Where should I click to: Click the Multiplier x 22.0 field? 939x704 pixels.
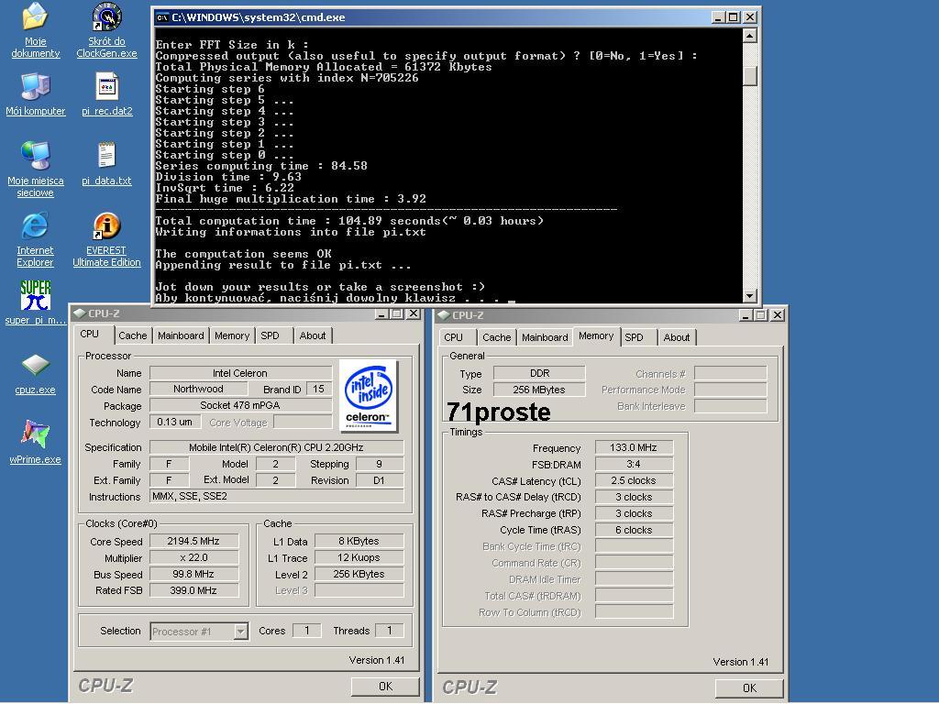coord(194,557)
